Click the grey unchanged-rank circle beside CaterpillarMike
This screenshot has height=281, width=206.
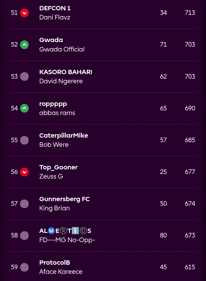24,140
